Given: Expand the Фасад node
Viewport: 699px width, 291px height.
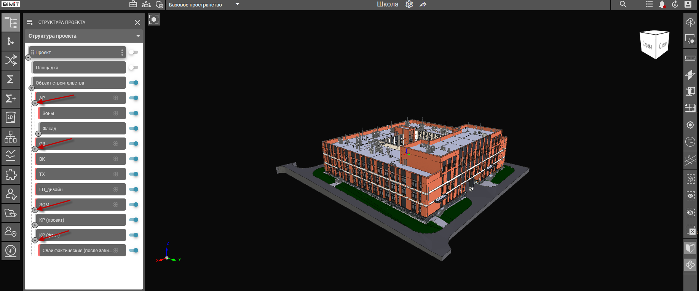Looking at the screenshot, I should 38,134.
